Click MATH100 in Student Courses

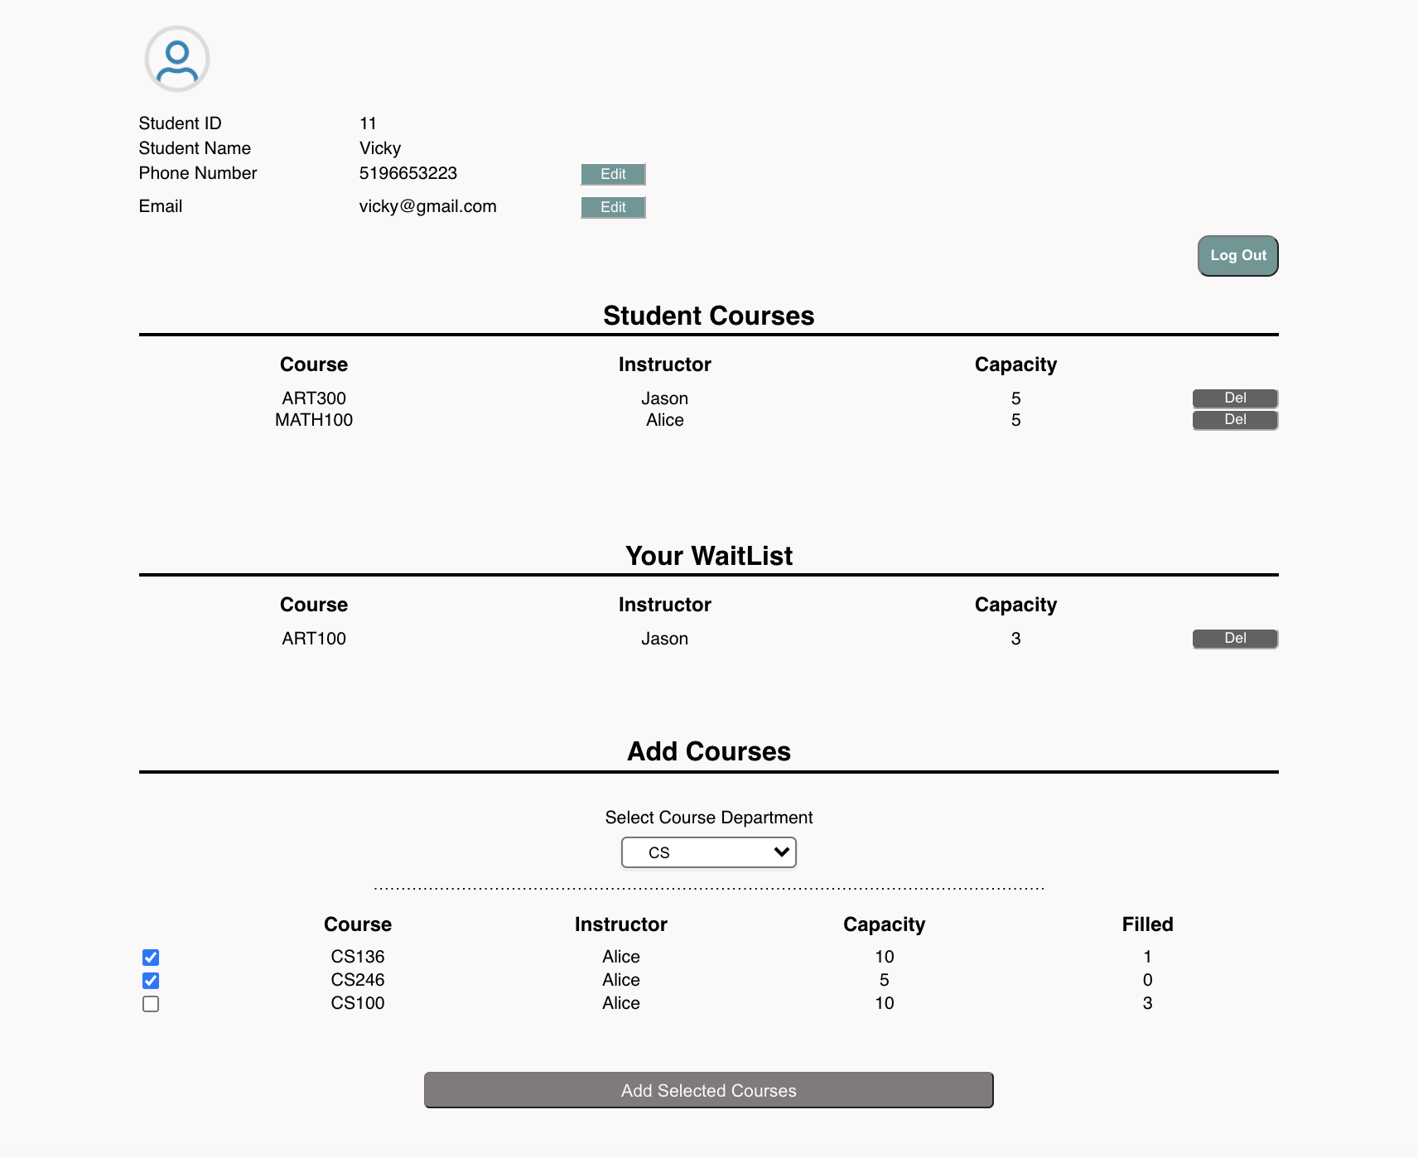tap(314, 420)
